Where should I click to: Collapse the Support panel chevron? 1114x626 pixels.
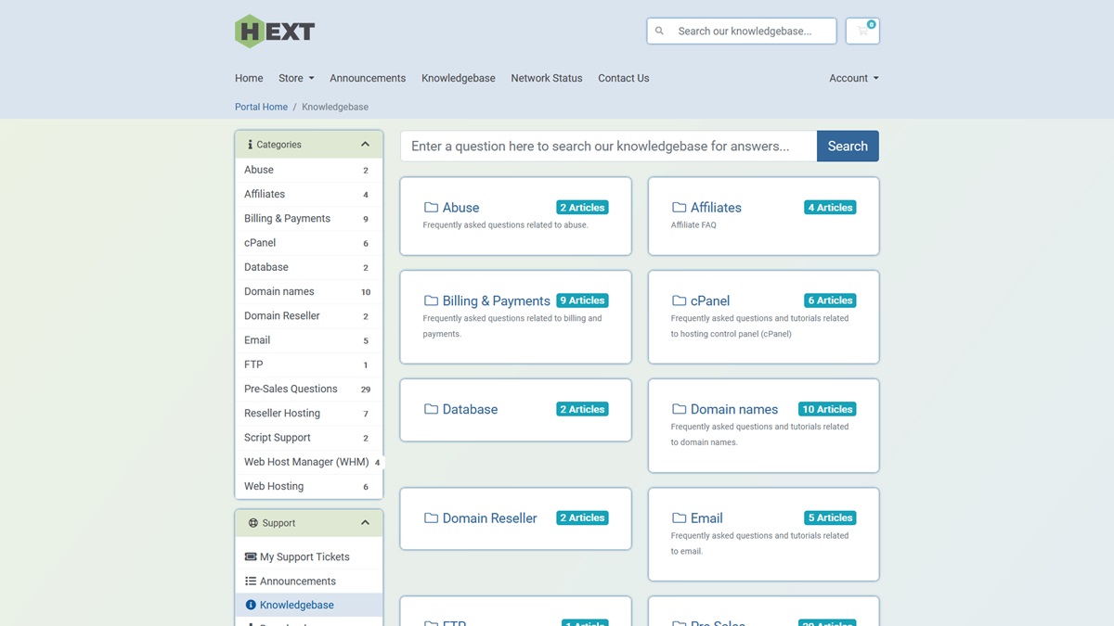pos(365,523)
